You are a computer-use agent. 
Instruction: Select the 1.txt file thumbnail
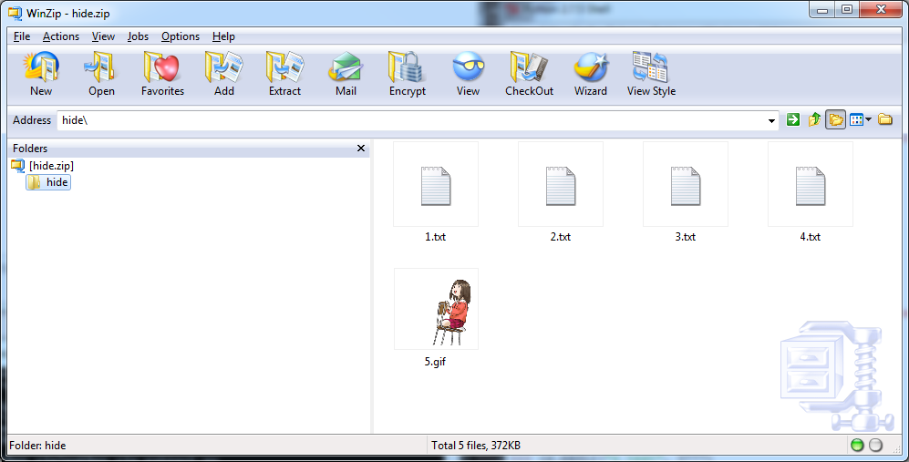point(436,184)
